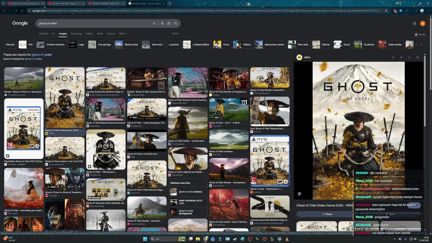The height and width of the screenshot is (243, 432).
Task: Switch to the All results tab
Action: point(53,34)
